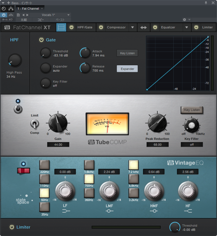Click the LMF gain field 2.24 dB
Screen dimensions: 217x236
tap(109, 172)
